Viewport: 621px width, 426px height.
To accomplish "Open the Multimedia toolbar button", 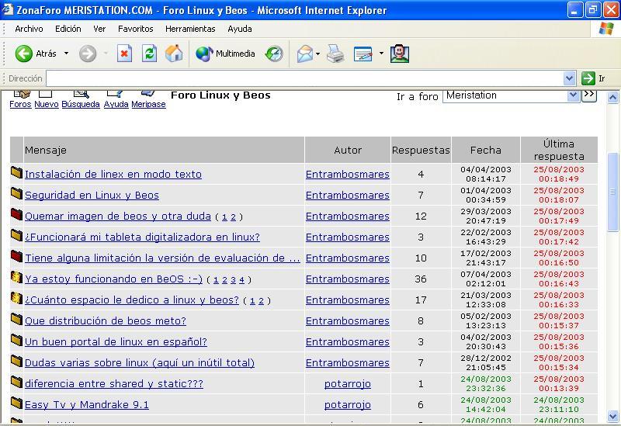I will 225,54.
